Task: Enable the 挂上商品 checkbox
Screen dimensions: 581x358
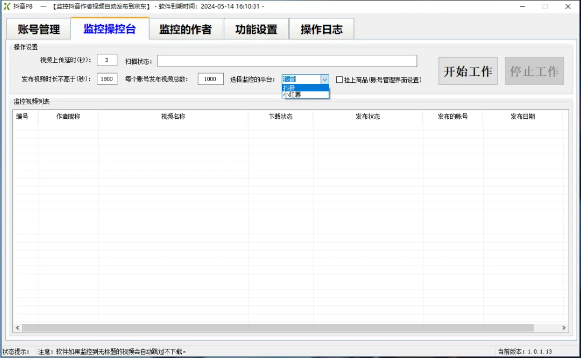Action: (339, 80)
